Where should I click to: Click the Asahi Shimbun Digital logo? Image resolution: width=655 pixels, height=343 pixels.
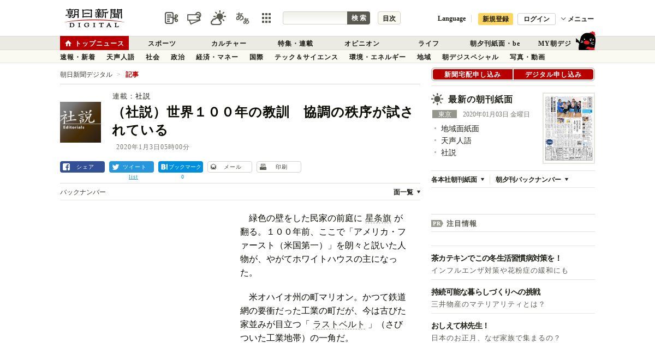(x=94, y=18)
